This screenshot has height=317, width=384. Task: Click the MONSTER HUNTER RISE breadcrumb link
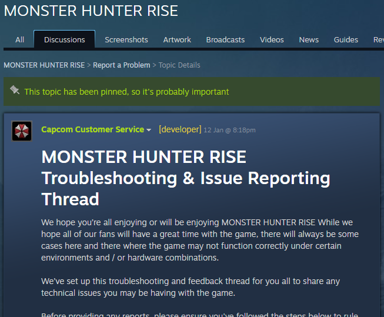point(44,65)
